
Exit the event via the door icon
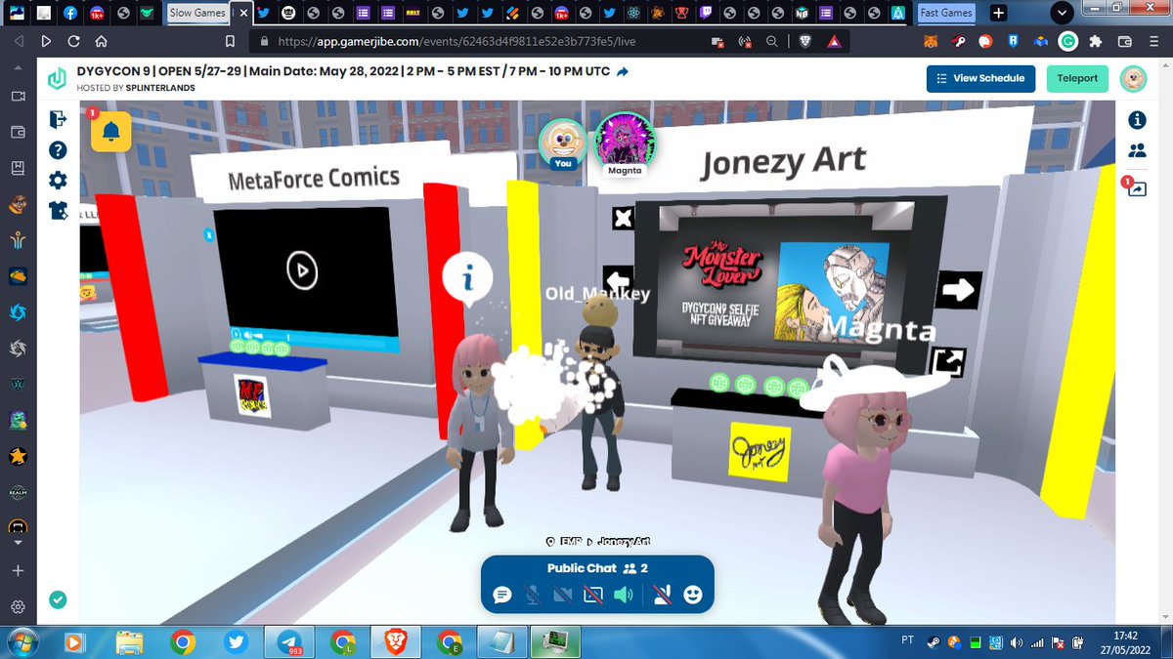click(58, 119)
